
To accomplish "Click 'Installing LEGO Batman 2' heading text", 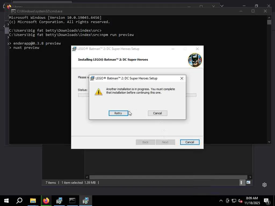I will (113, 60).
